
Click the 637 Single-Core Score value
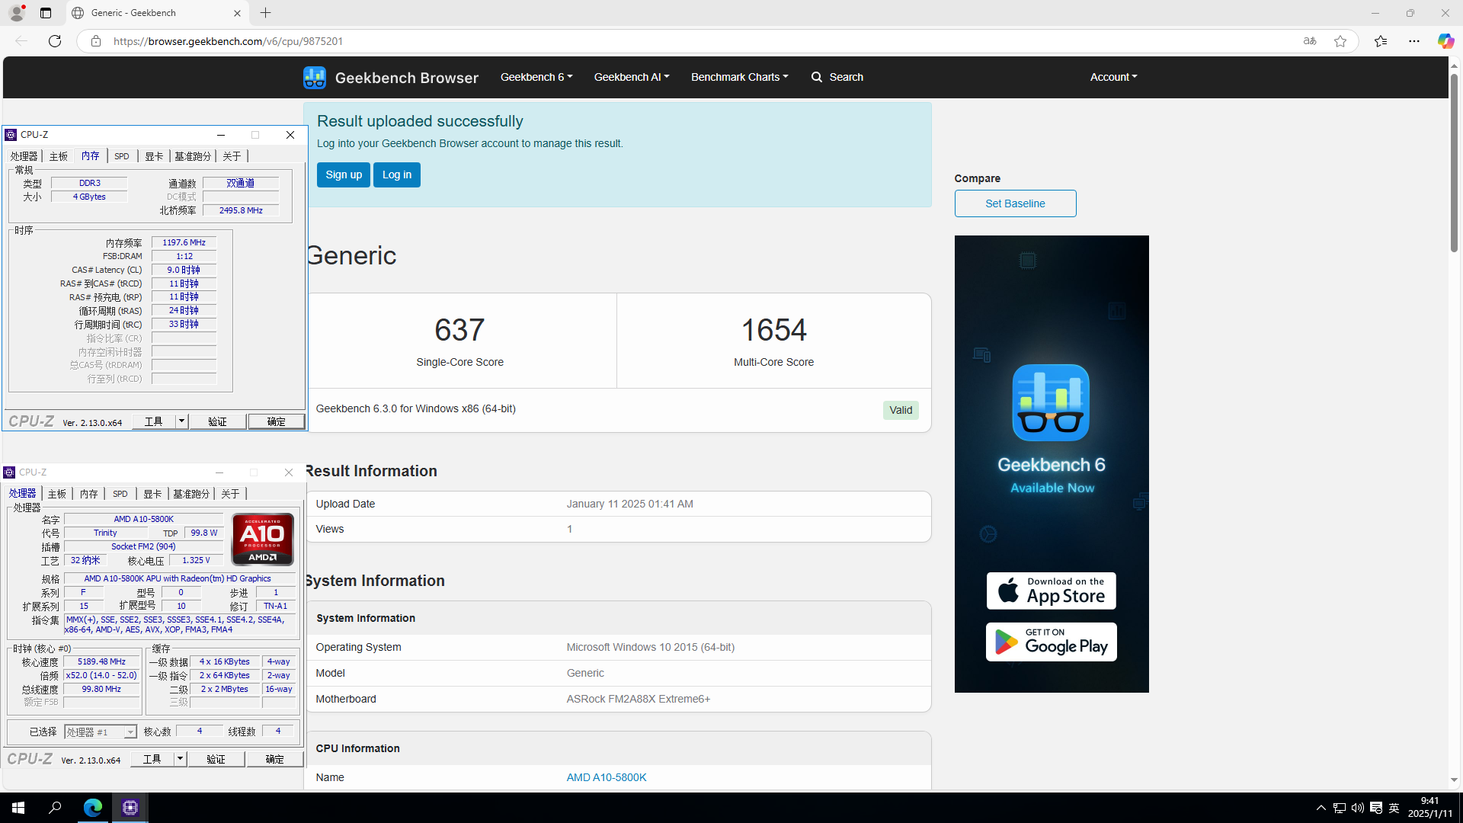pos(459,330)
